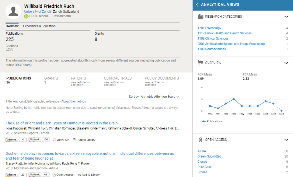This screenshot has height=177, width=293.
Task: Open the University of Zurich link
Action: [x=37, y=12]
